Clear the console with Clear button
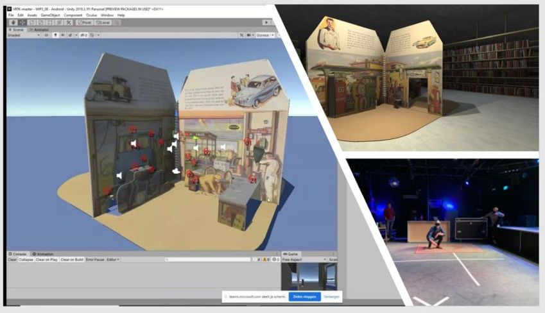 coord(12,260)
